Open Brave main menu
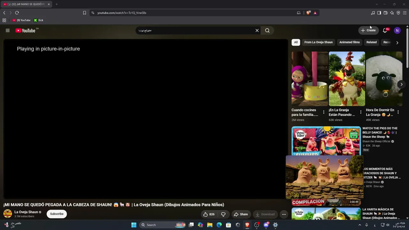 405,13
